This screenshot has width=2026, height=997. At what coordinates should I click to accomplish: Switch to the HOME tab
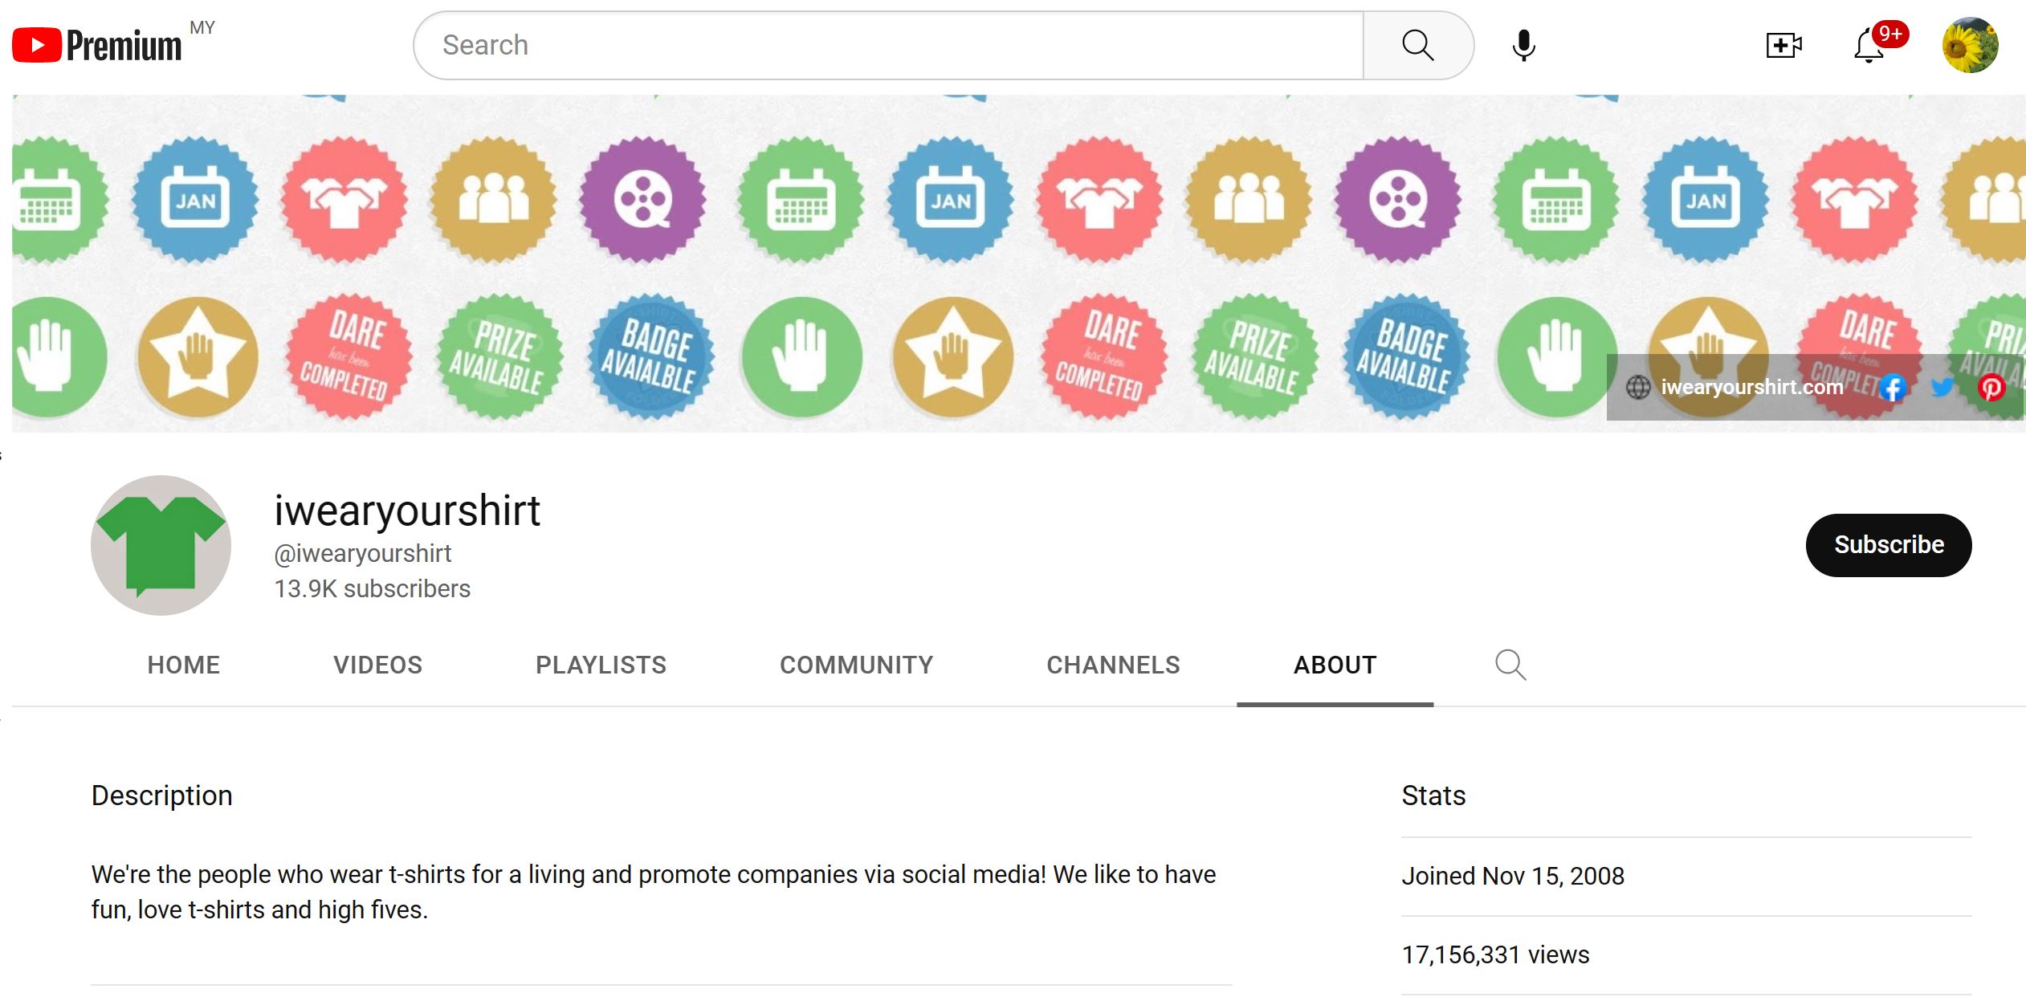184,665
